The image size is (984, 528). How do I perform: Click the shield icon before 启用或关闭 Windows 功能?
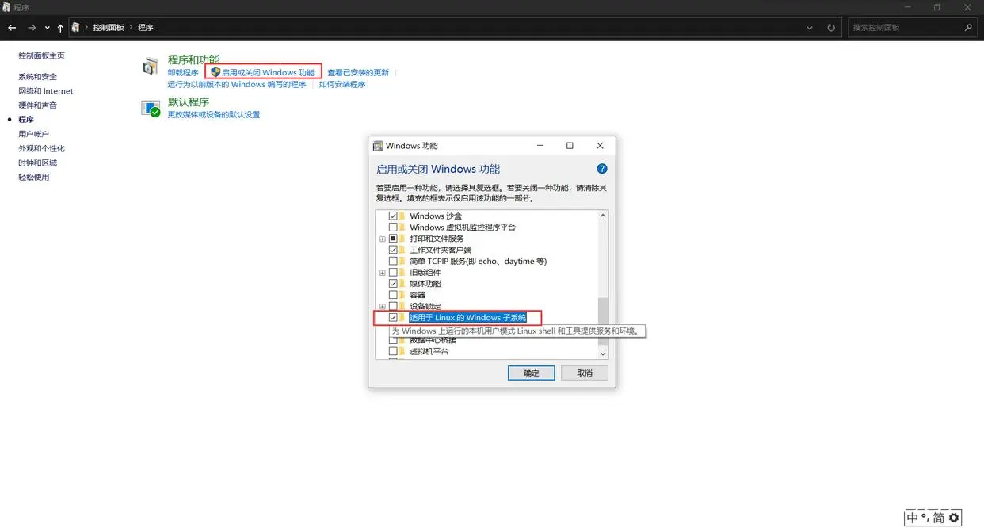coord(215,72)
